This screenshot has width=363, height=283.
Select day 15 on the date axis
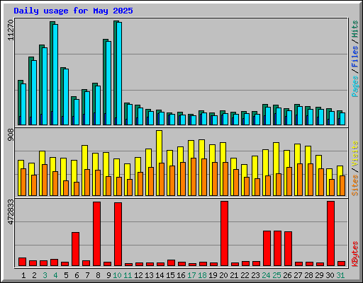[x=171, y=275]
